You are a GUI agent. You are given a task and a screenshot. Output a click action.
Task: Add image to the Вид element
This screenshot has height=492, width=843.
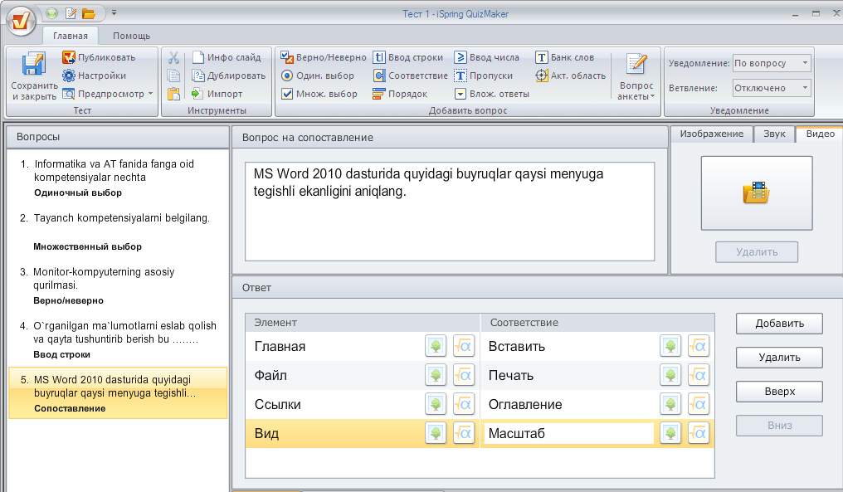point(436,433)
